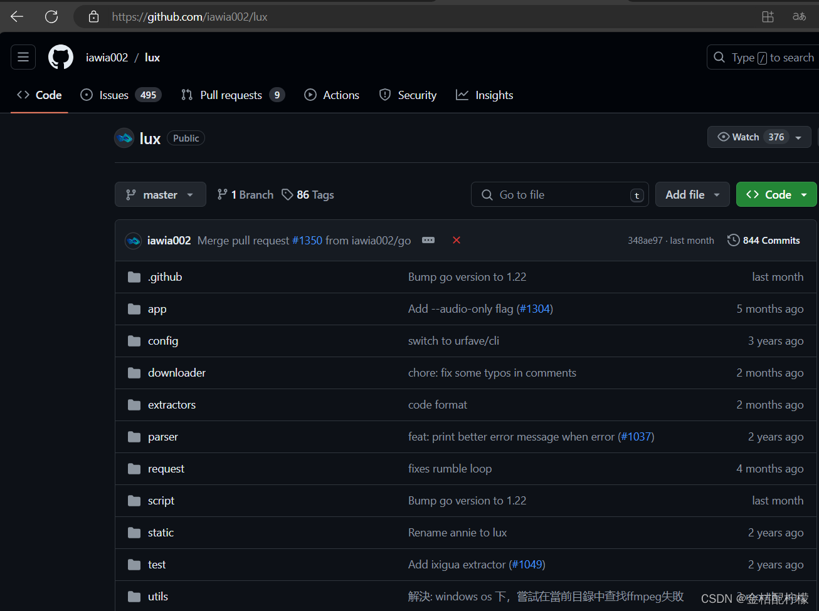This screenshot has height=611, width=819.
Task: View the failed commit status check
Action: (456, 240)
